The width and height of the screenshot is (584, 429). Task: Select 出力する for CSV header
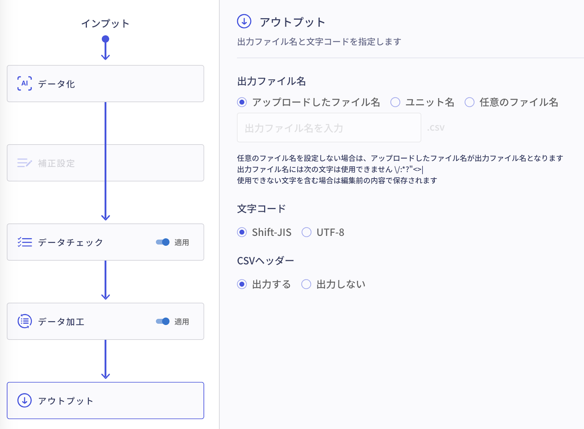pyautogui.click(x=242, y=284)
